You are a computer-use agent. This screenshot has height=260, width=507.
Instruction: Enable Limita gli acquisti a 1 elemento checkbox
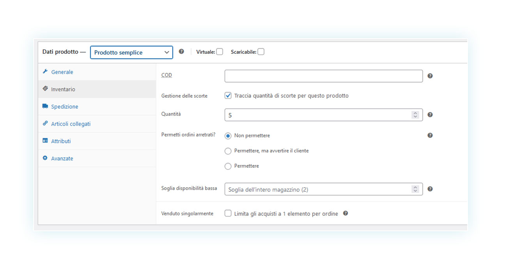[x=228, y=213]
